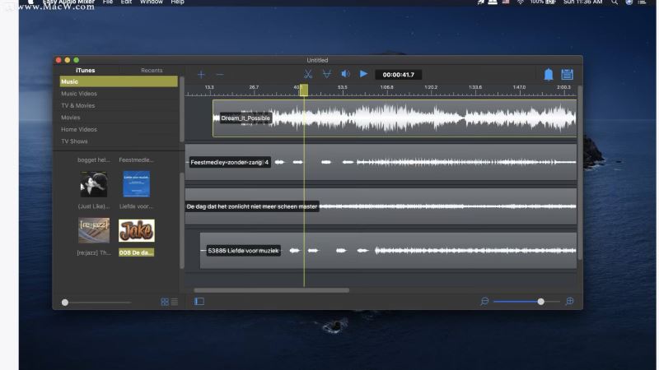Screen dimensions: 659x370
Task: Click the 1:06.8 mark on the ruler
Action: (386, 87)
